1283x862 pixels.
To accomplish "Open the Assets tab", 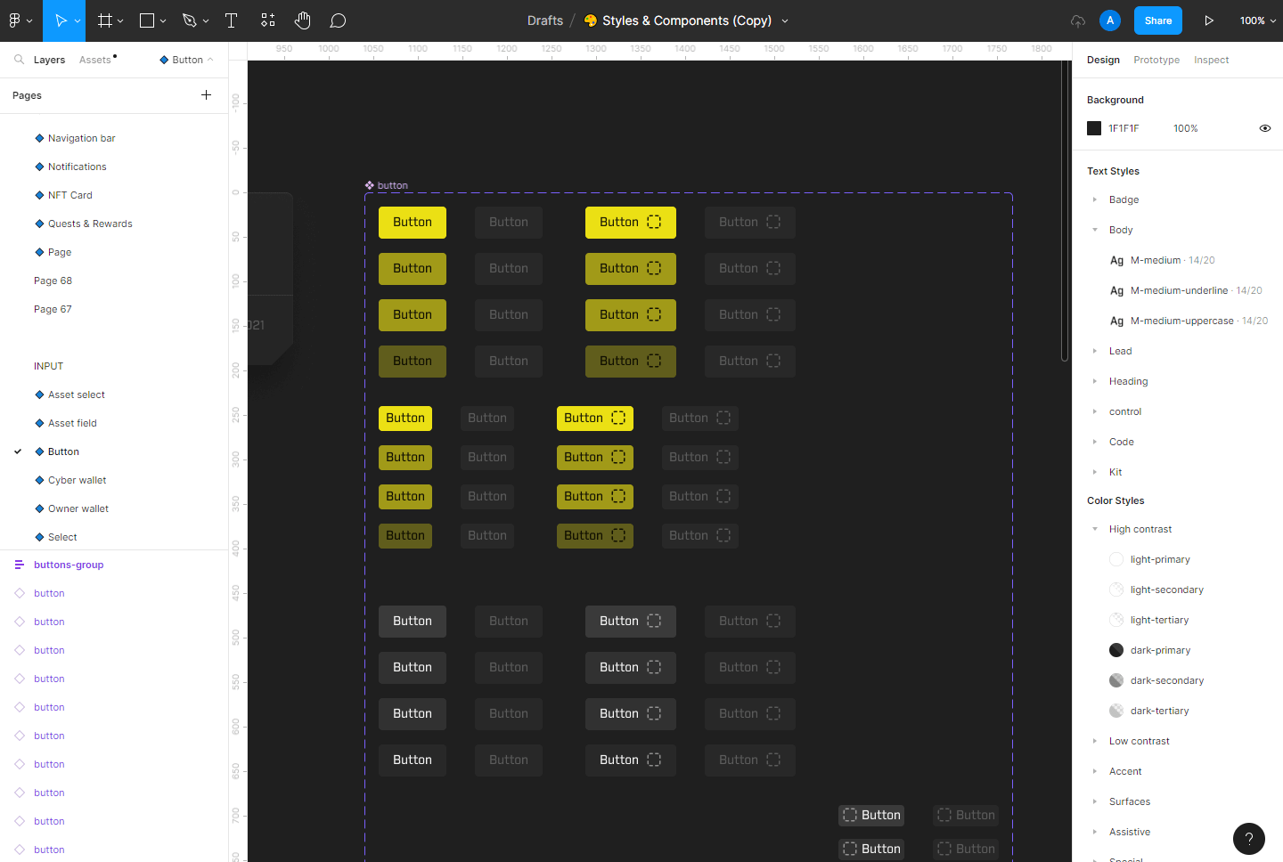I will click(95, 60).
